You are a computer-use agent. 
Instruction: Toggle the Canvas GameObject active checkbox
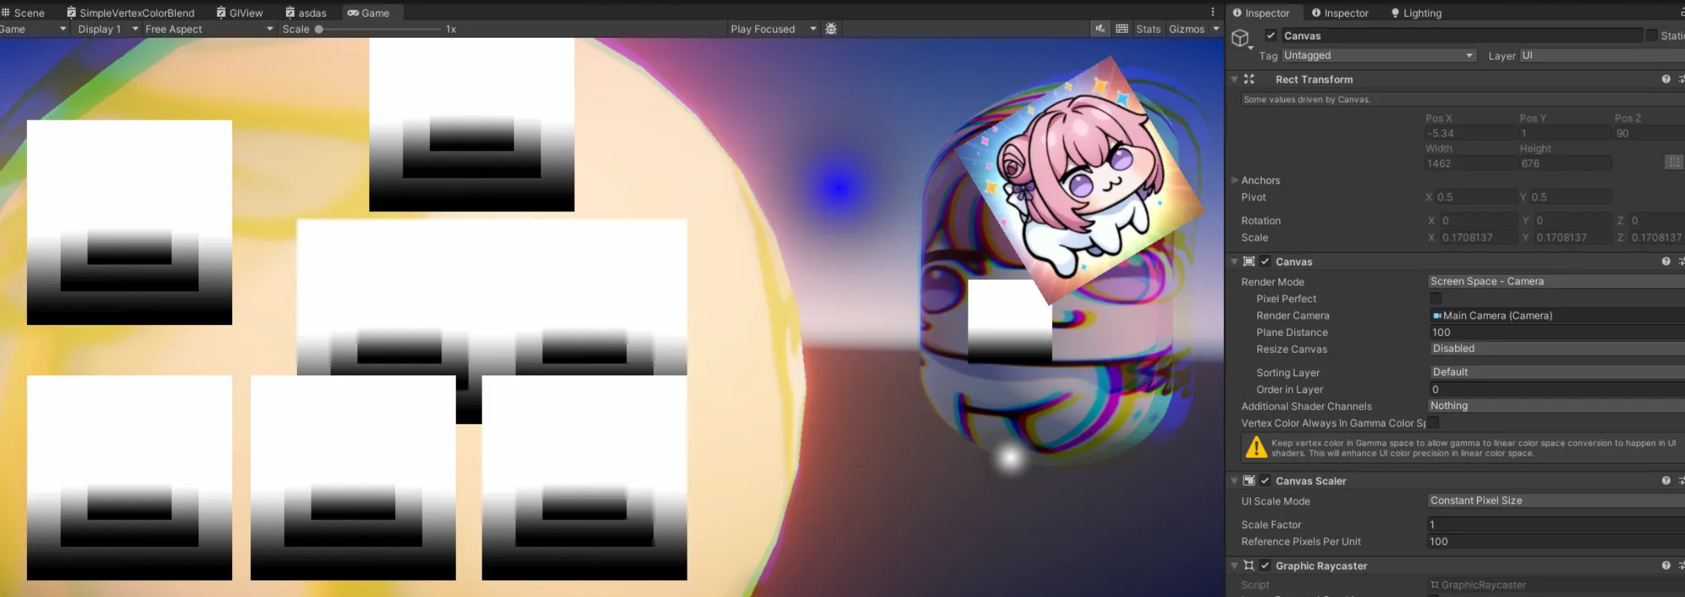tap(1271, 36)
